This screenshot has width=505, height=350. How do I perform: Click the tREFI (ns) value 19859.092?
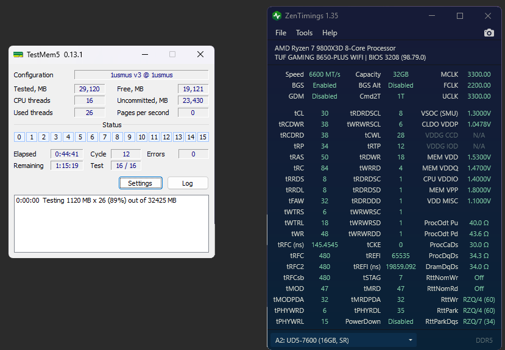401,267
